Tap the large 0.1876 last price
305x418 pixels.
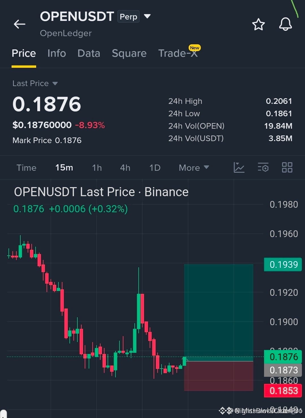47,104
